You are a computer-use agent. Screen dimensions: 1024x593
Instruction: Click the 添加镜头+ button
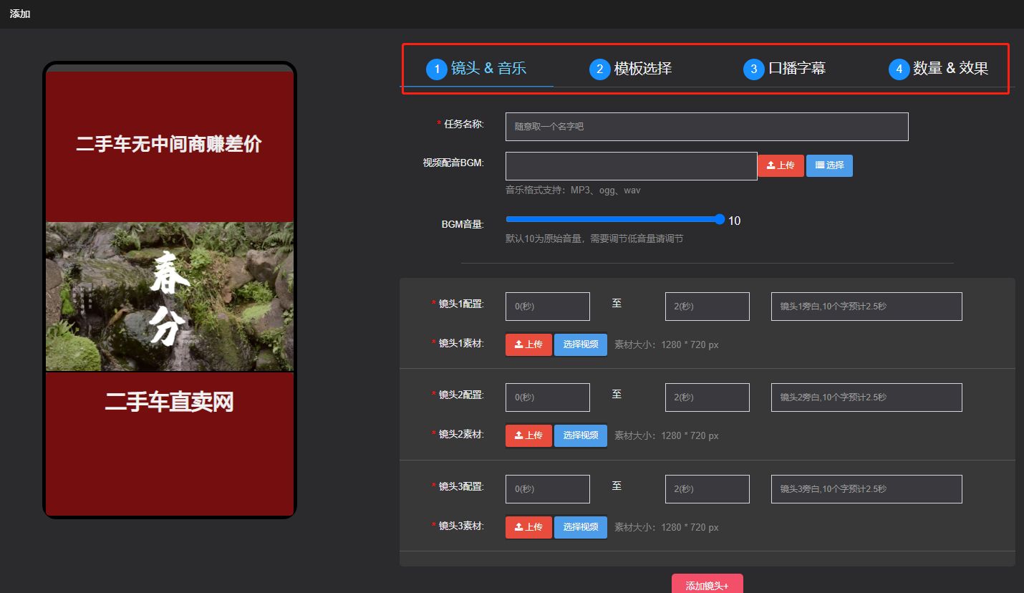pos(707,584)
